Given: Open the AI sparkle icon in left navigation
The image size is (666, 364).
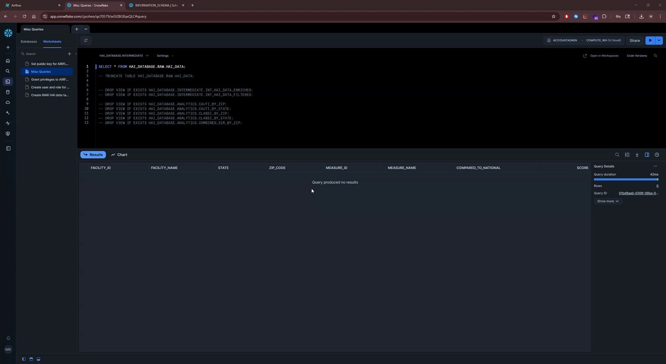Looking at the screenshot, I should (x=8, y=113).
